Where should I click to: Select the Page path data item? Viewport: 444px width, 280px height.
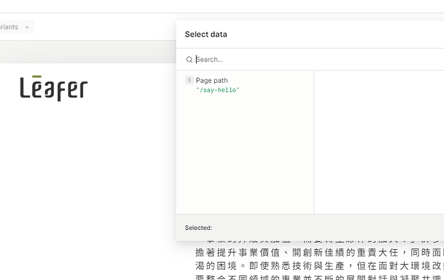coord(212,80)
